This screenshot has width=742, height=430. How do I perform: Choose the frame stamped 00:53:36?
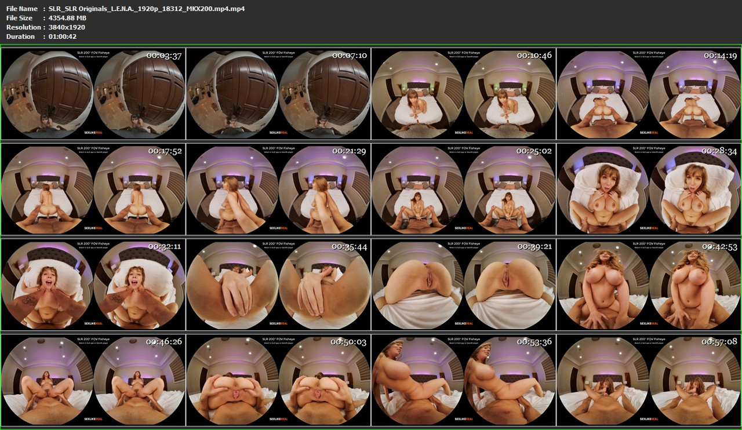(463, 381)
